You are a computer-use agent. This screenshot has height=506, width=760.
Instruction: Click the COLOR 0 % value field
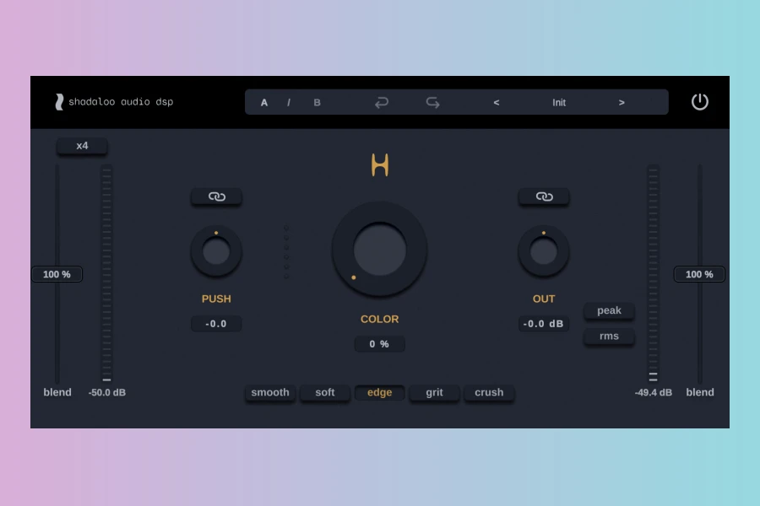click(x=379, y=344)
